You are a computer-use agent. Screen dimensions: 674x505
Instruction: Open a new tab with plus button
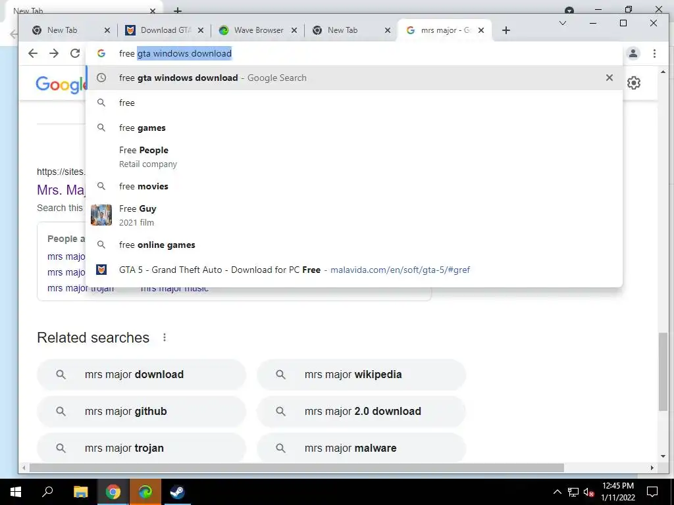506,30
